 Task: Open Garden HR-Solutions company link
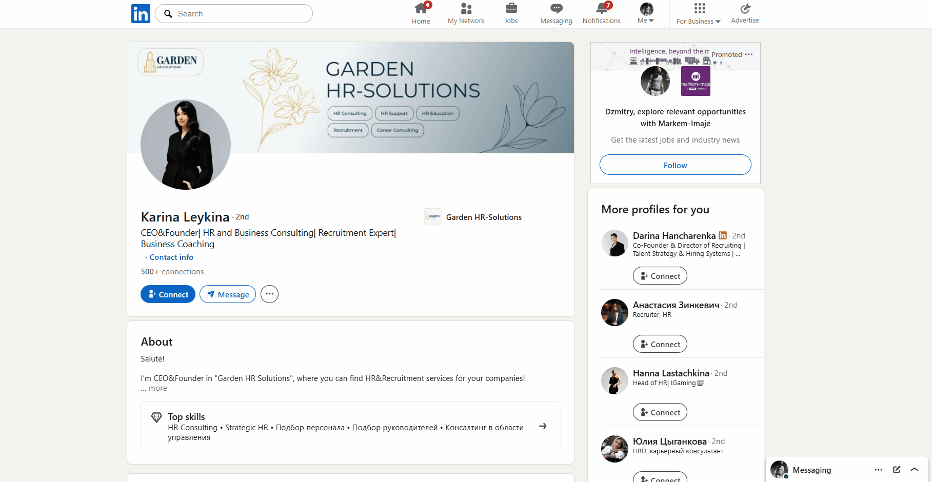coord(484,217)
